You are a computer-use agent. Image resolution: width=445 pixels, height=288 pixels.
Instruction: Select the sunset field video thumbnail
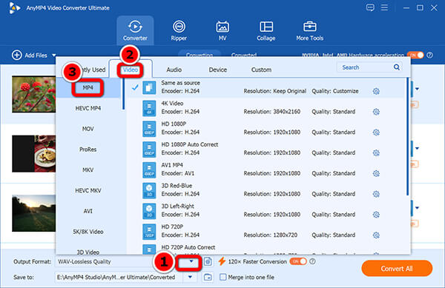(34, 213)
